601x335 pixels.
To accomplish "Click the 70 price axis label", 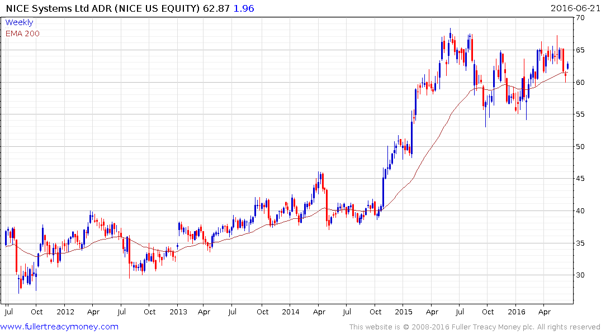I will click(x=580, y=18).
